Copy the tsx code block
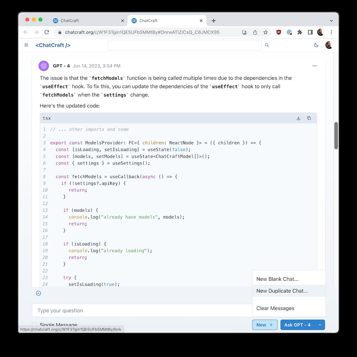Screen dimensions: 357x357 (309, 118)
